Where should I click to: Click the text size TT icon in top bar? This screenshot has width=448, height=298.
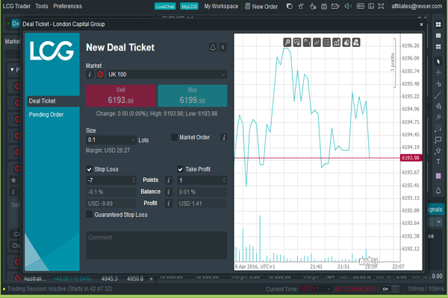coord(301,6)
